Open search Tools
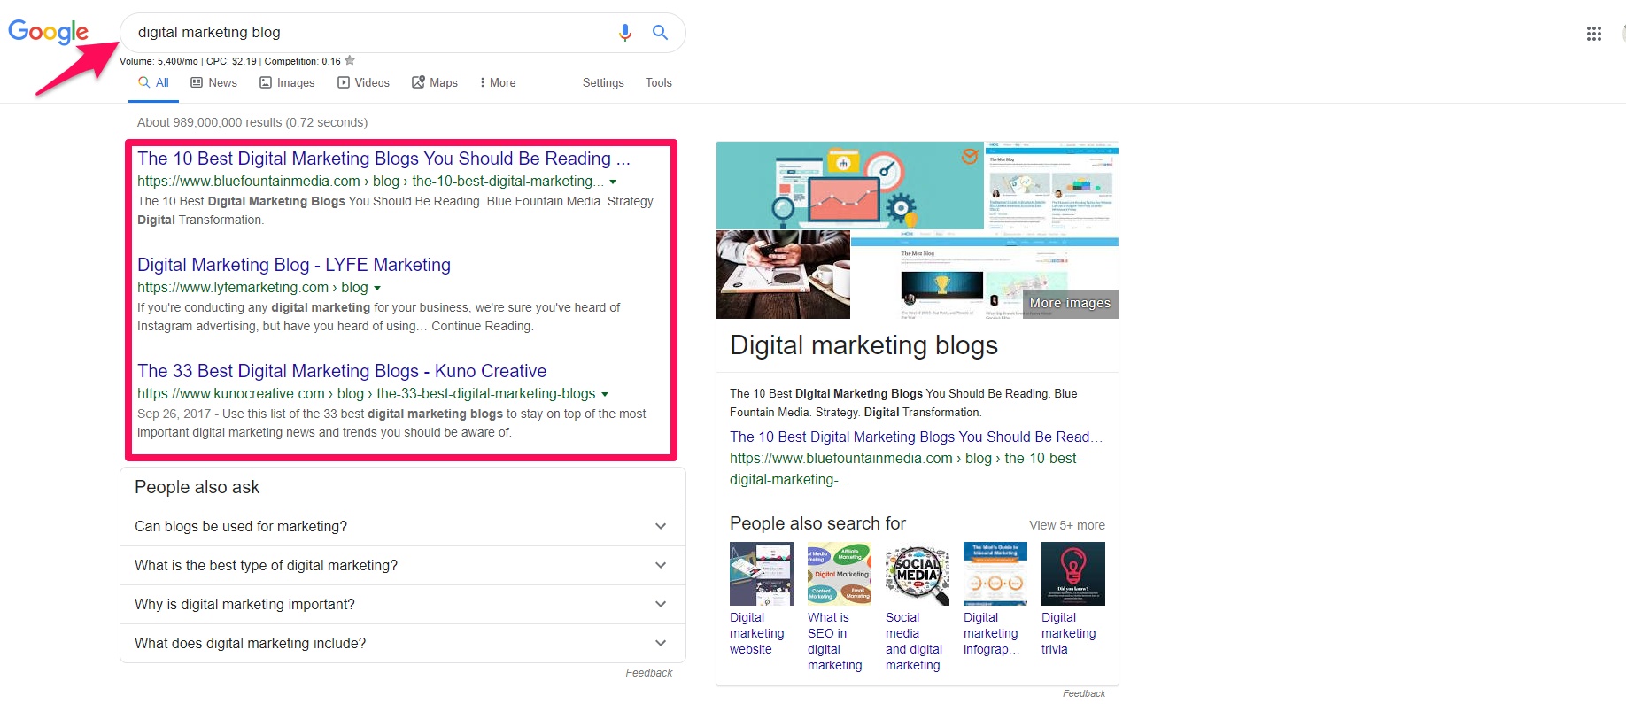 659,82
